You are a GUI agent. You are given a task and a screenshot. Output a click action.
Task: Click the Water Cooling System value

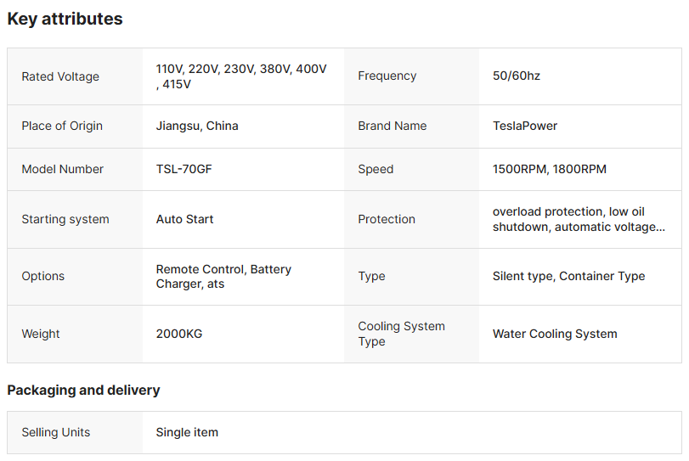click(x=555, y=334)
